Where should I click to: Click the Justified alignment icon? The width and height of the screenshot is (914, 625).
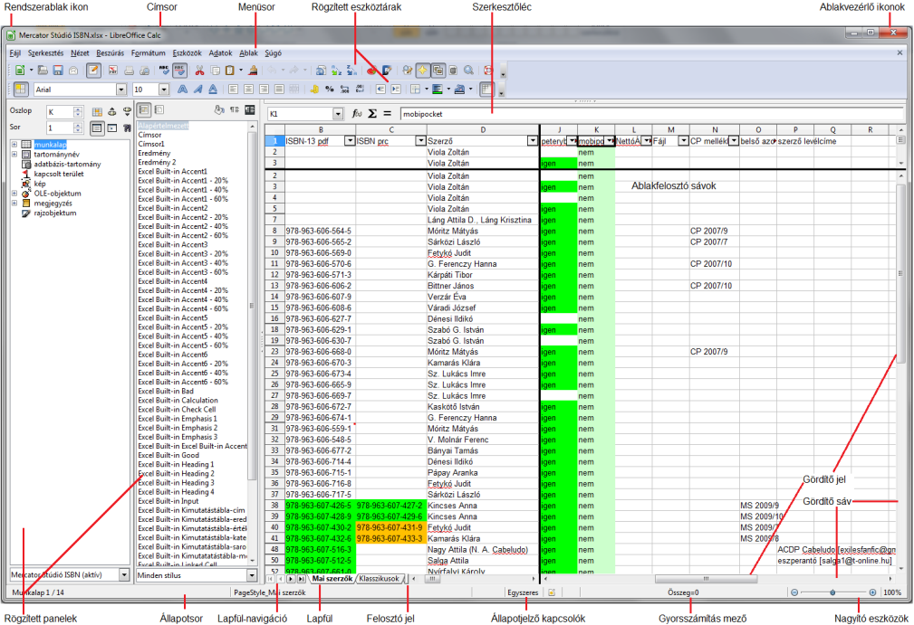pyautogui.click(x=279, y=89)
